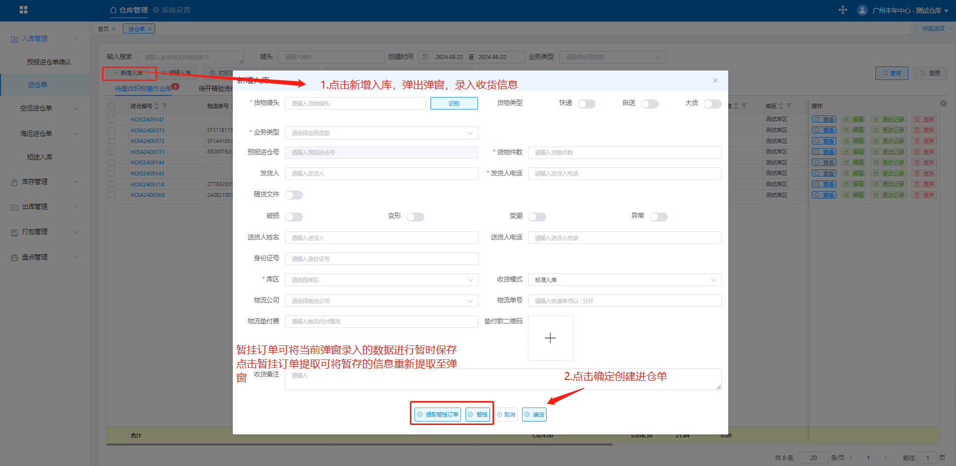Open the 收货模式 dropdown
This screenshot has height=466, width=956.
624,280
